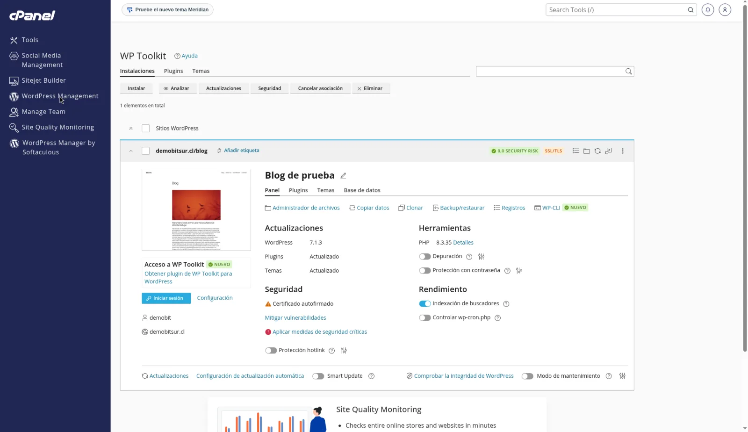Open the Site Quality Monitoring sidebar item
This screenshot has height=432, width=748.
(x=52, y=127)
